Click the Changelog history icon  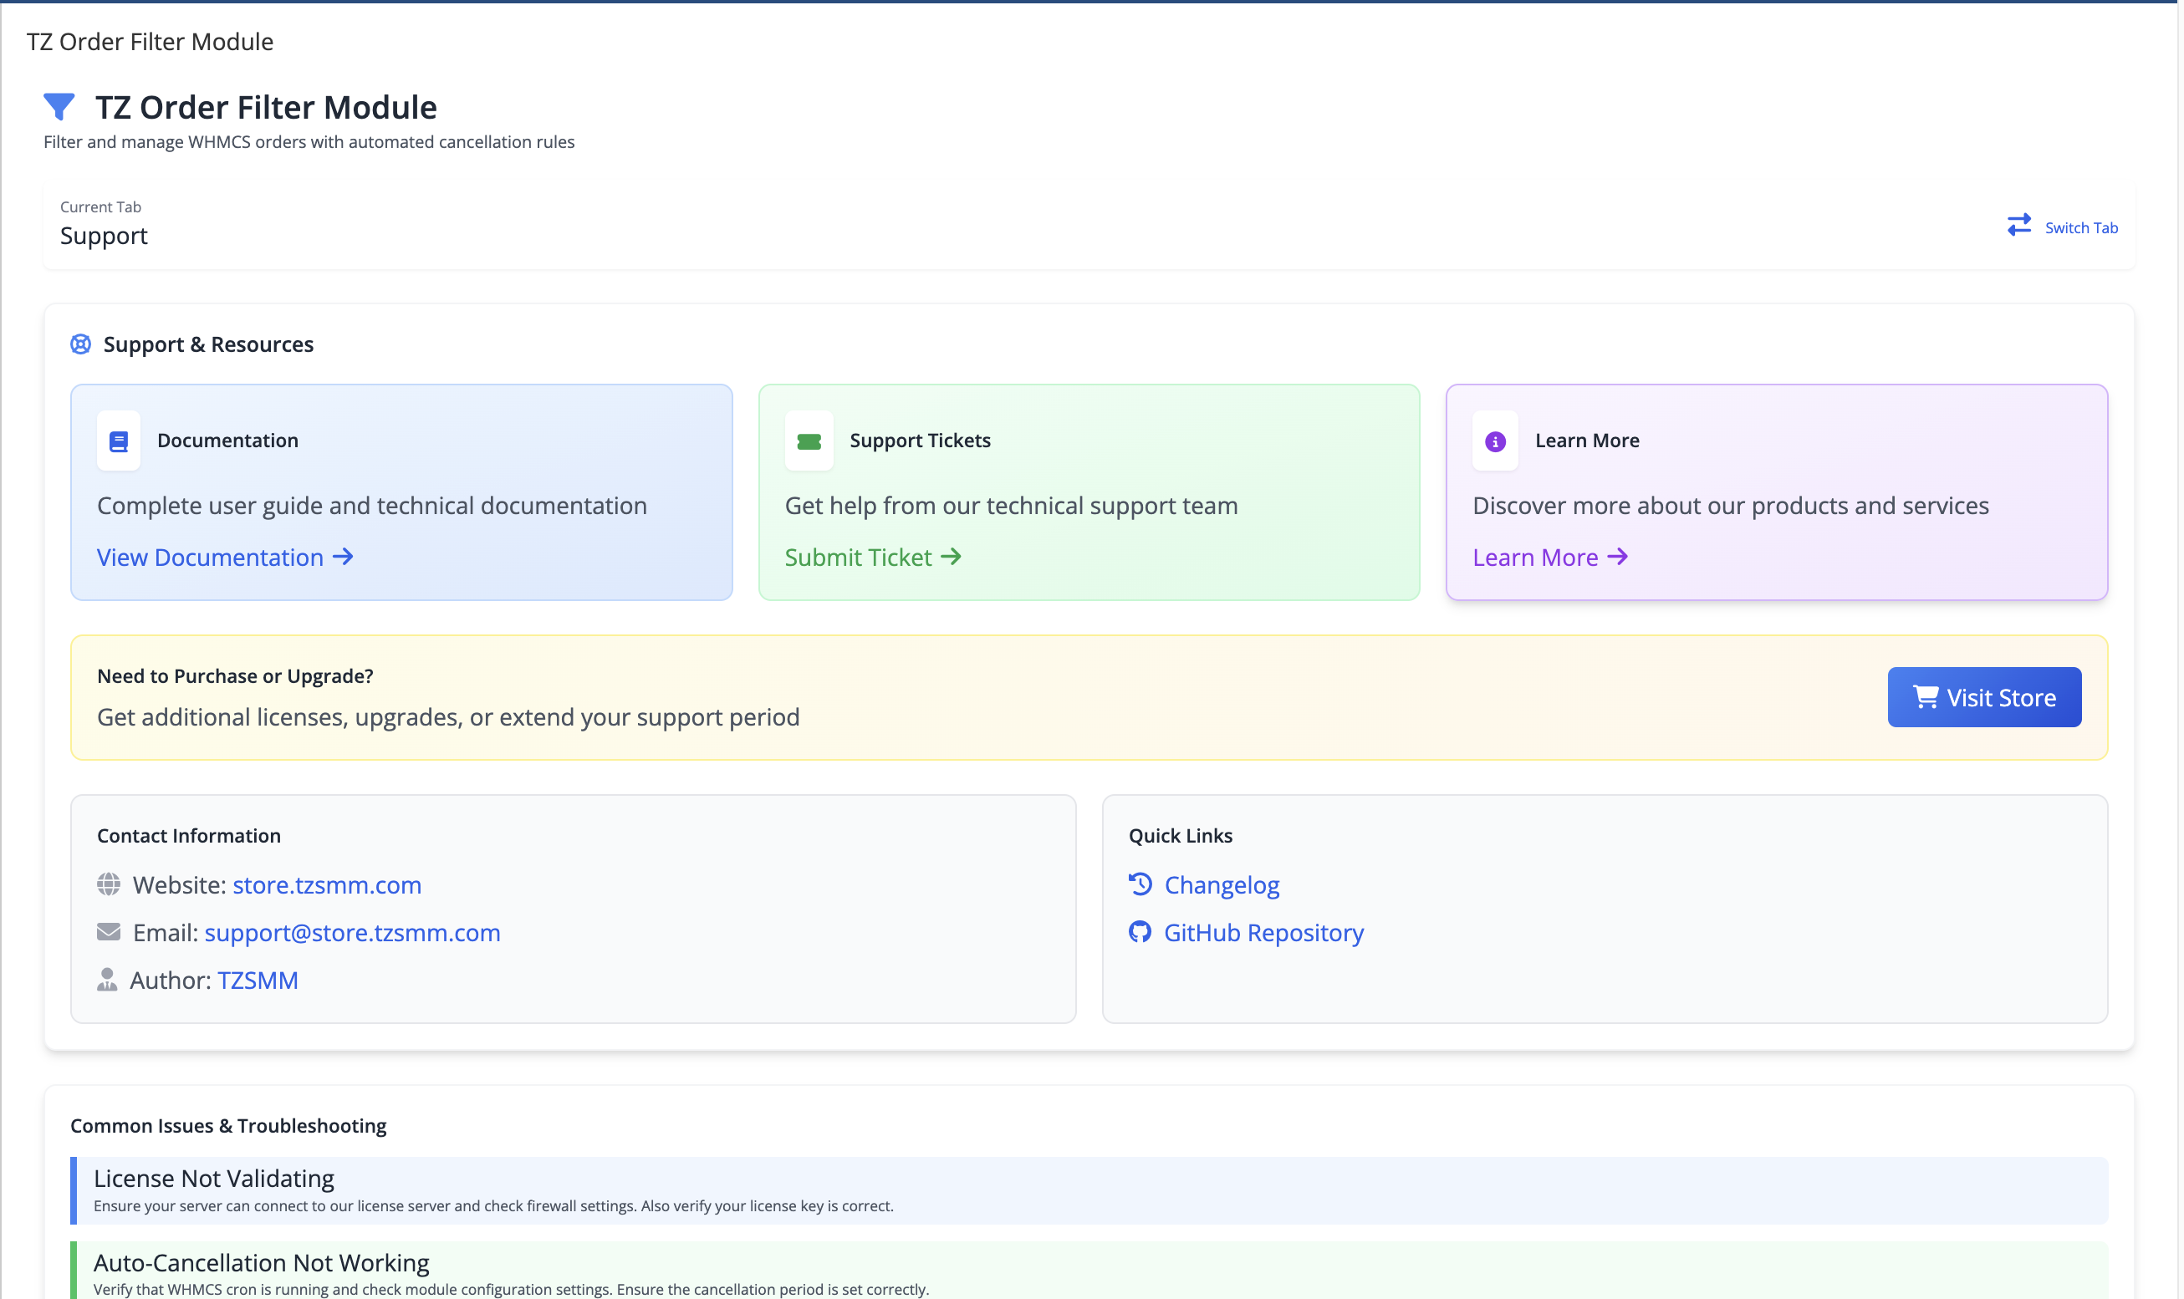pyautogui.click(x=1140, y=885)
